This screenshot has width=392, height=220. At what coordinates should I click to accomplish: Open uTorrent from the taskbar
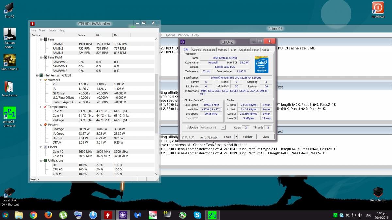click(x=63, y=215)
